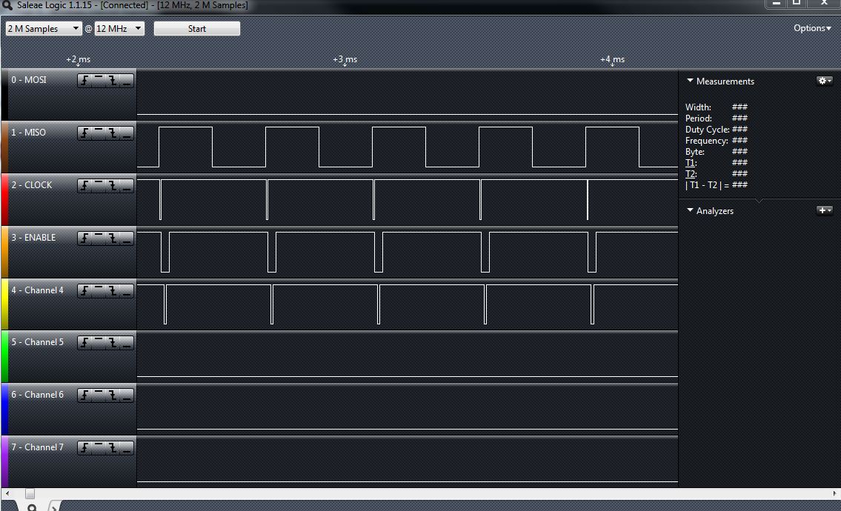
Task: Toggle high level trigger on Channel 7
Action: point(99,448)
